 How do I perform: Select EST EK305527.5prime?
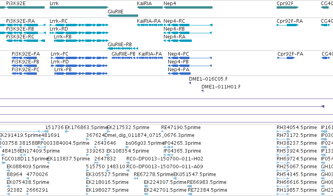pyautogui.click(x=88, y=178)
